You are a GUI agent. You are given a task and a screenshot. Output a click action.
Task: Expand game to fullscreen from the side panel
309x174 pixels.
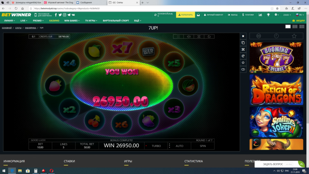[243, 49]
